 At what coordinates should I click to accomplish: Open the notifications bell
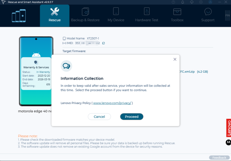point(183,2)
